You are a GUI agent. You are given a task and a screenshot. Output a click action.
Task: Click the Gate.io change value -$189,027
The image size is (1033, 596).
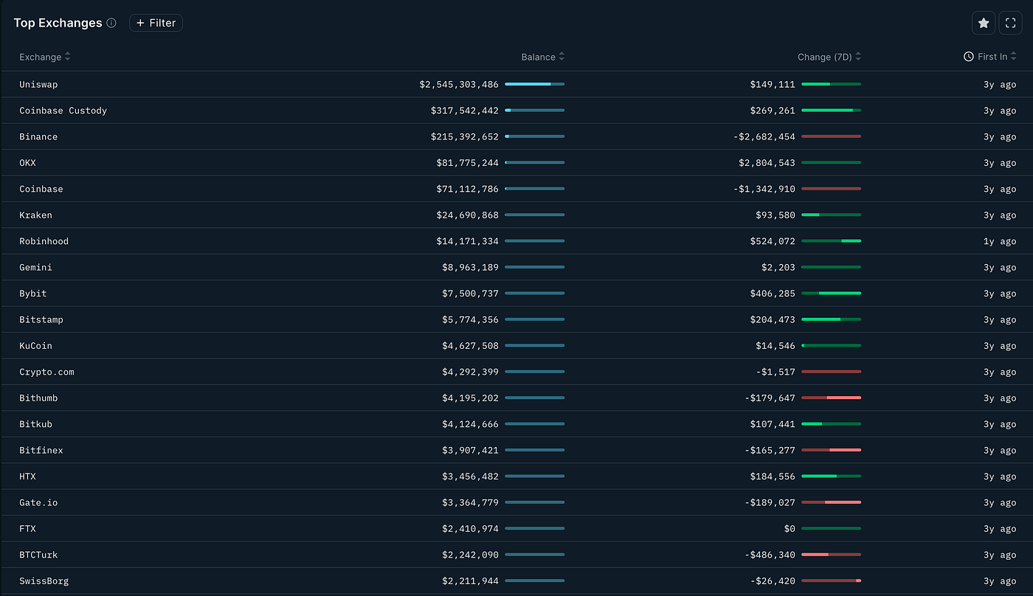pyautogui.click(x=770, y=502)
